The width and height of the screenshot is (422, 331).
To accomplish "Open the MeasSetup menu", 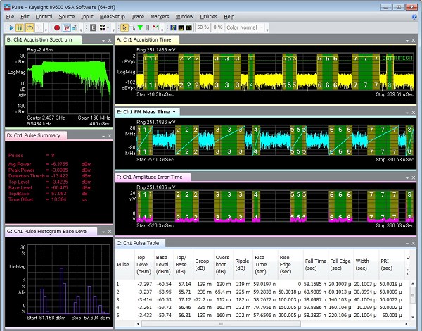I will 111,15.
